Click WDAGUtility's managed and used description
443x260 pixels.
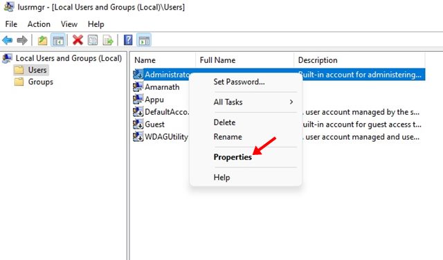click(361, 137)
